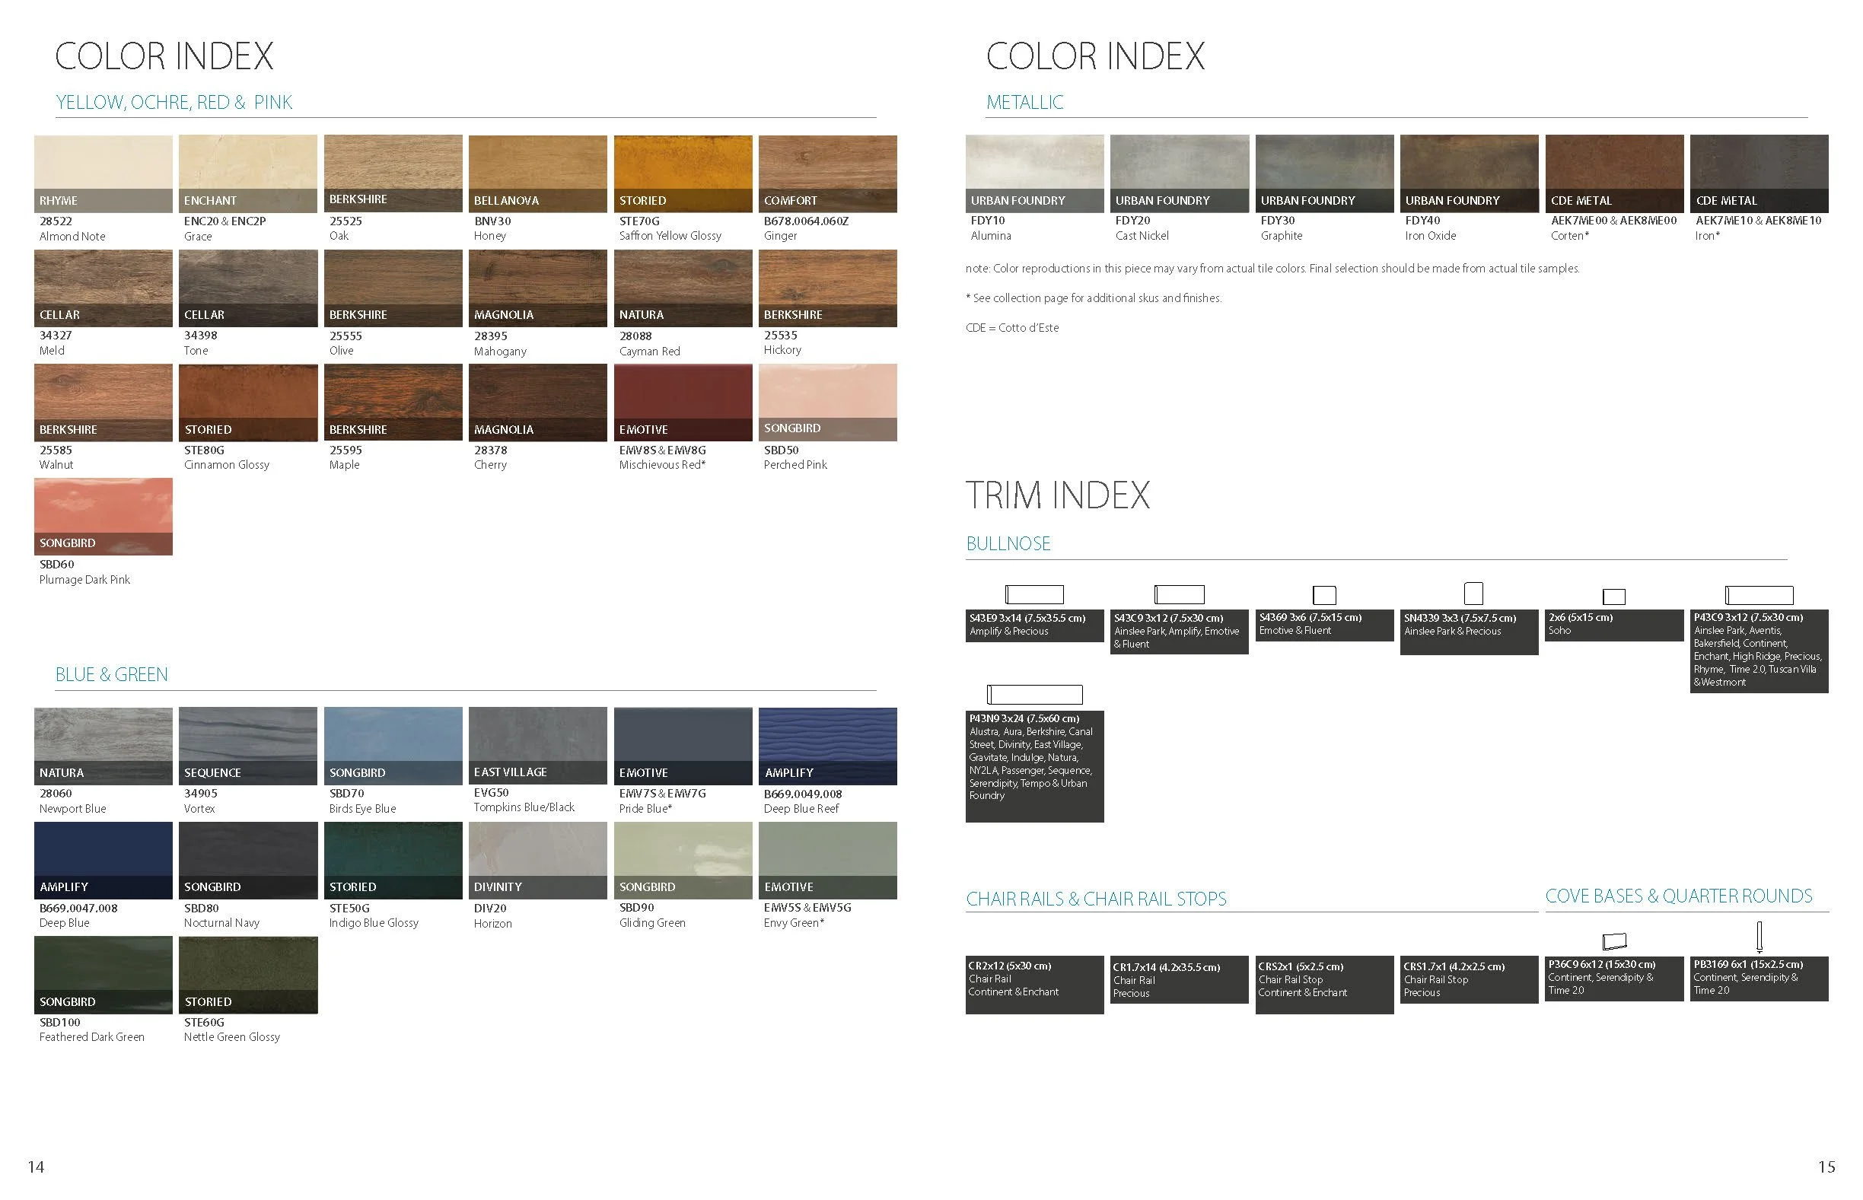Click the Cove Bases & Quarter Rounds heading

click(1678, 896)
